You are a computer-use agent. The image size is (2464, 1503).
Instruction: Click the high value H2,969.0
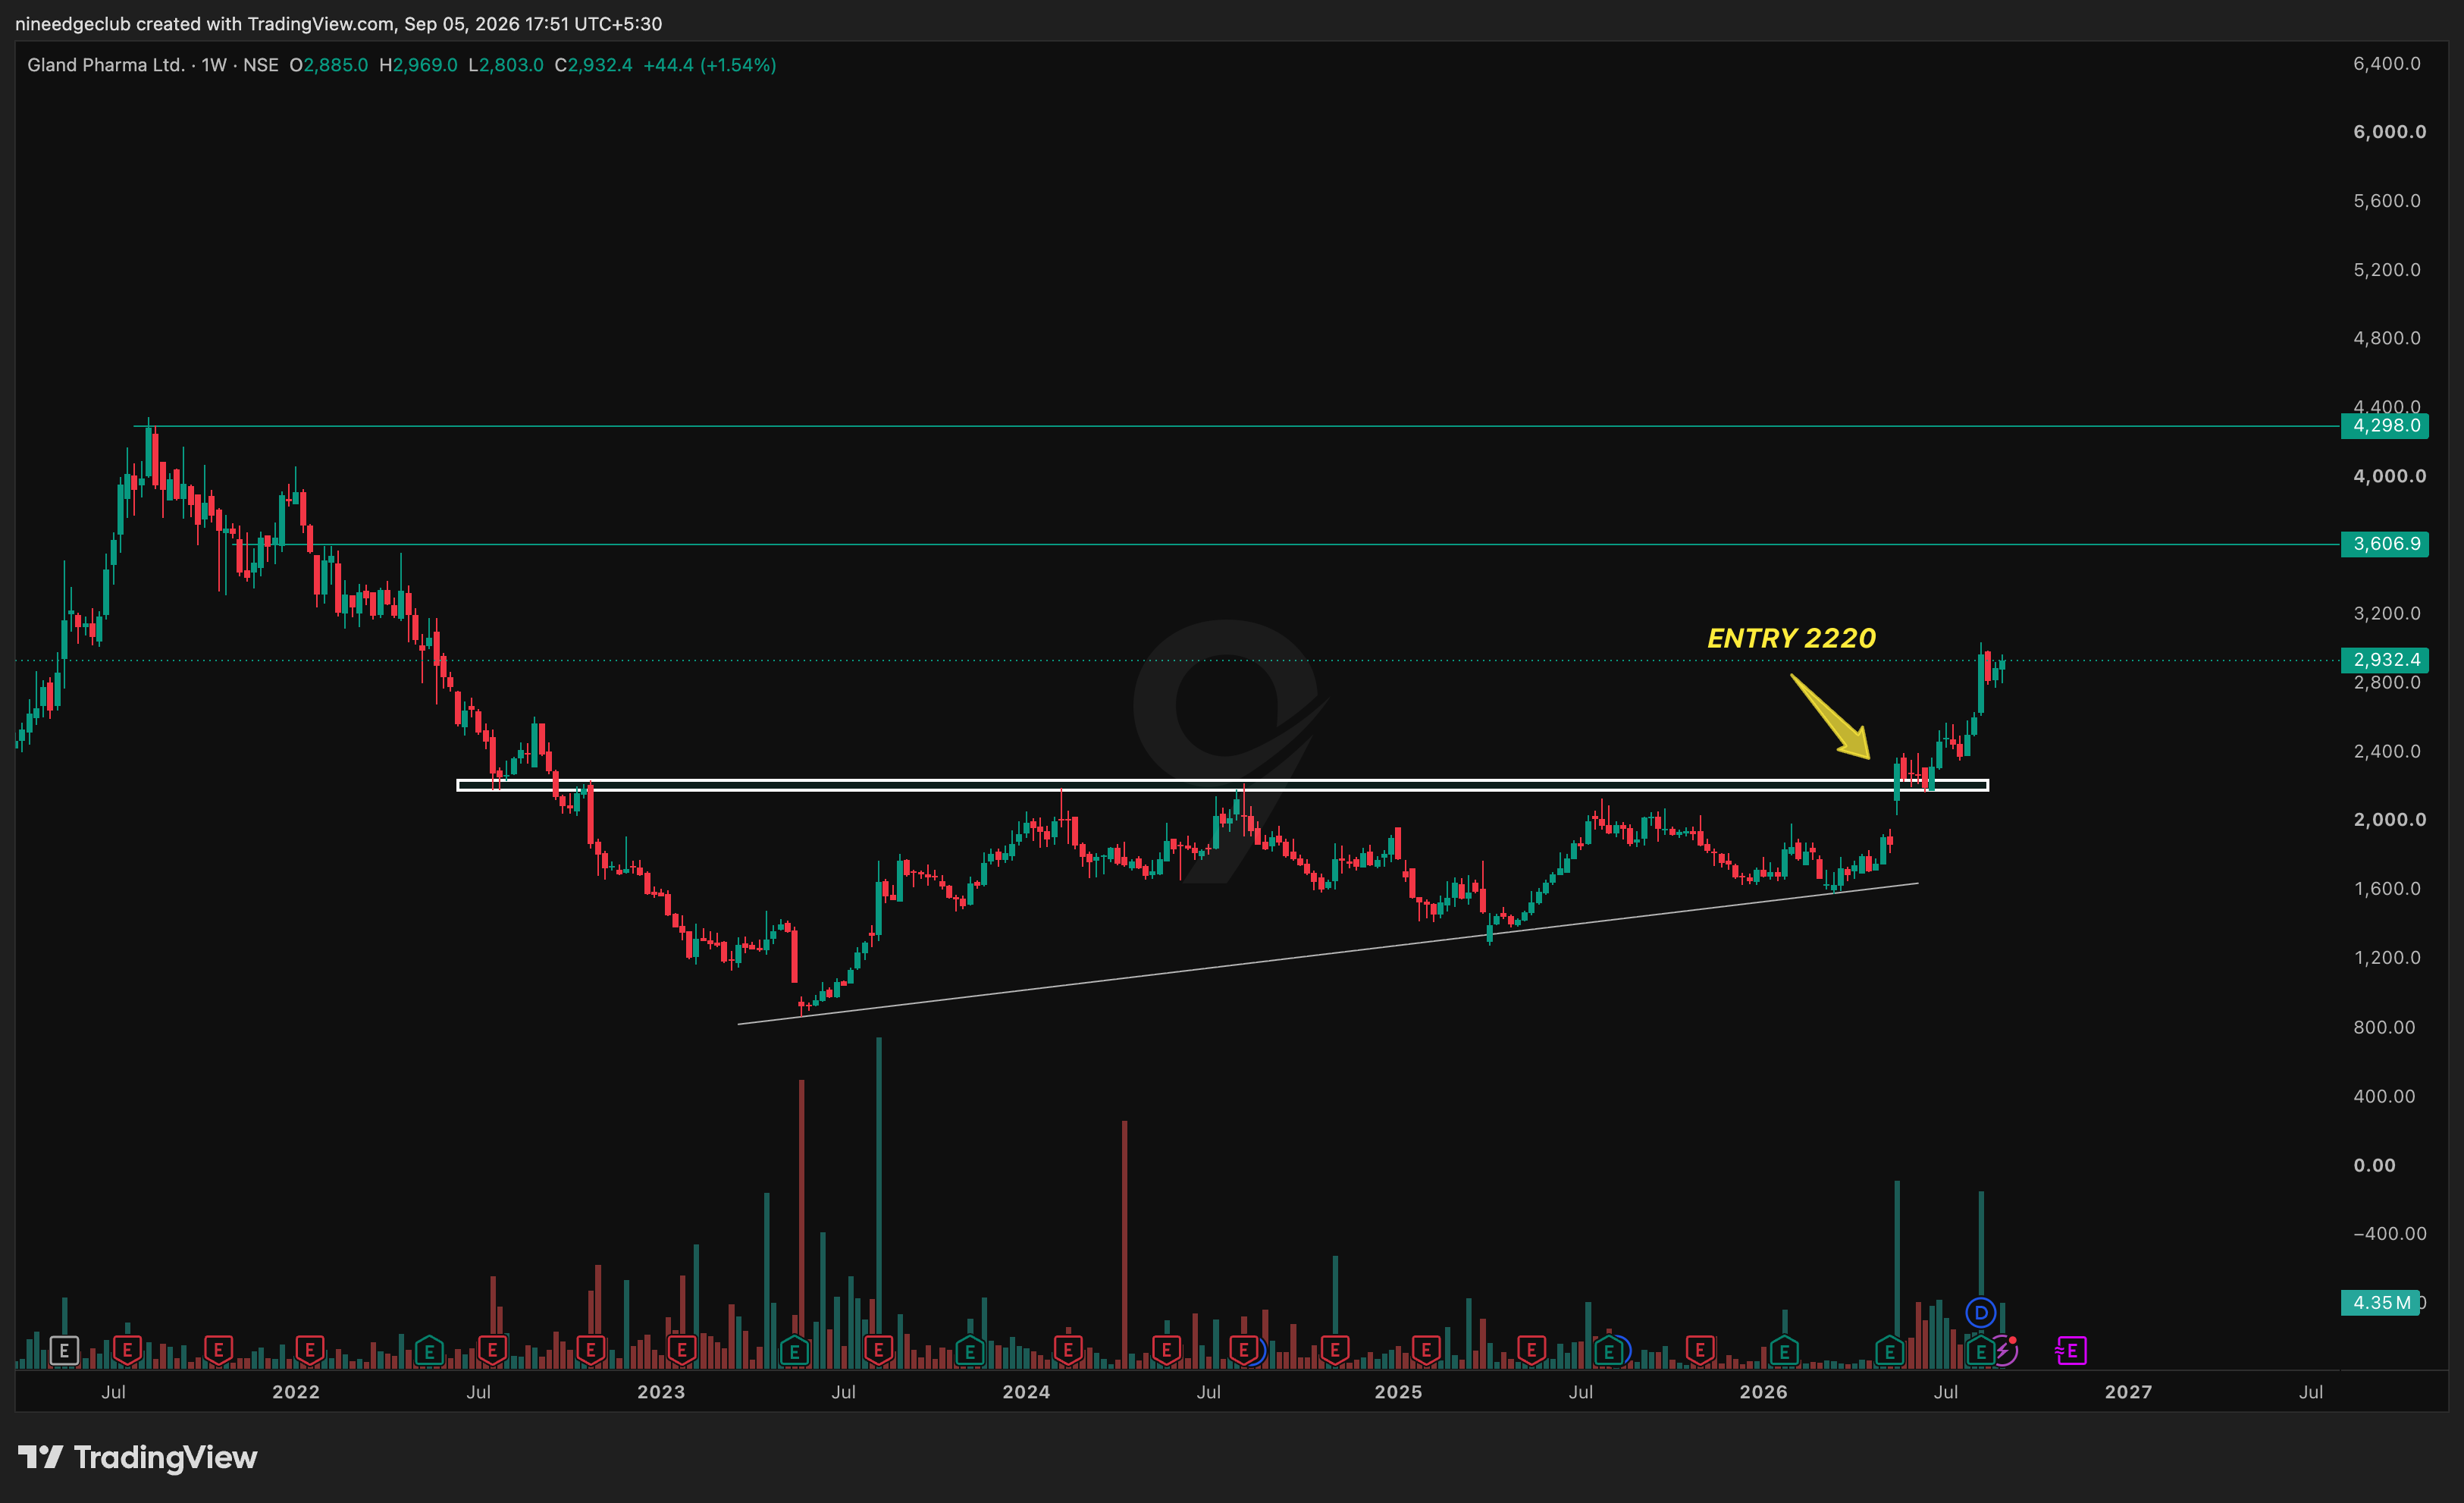click(x=418, y=65)
